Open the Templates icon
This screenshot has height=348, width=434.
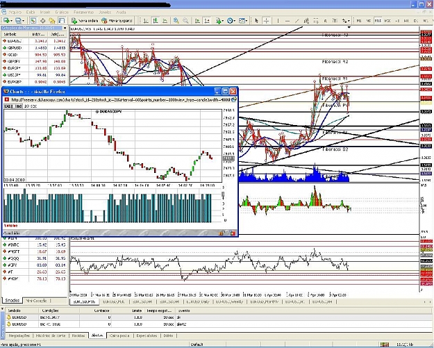[x=242, y=21]
